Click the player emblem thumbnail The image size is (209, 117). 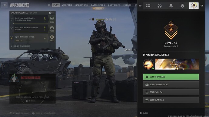[x=148, y=64]
